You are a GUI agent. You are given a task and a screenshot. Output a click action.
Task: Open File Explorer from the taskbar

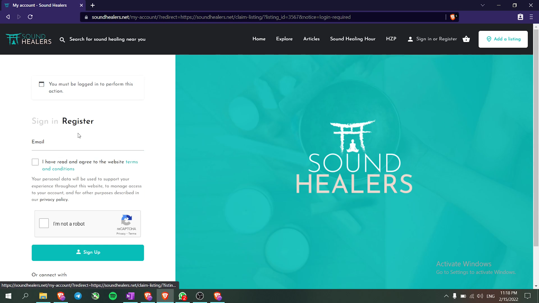point(43,296)
